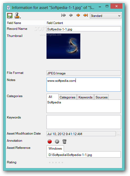
Task: Click the empty Keywords text box
Action: (84, 122)
